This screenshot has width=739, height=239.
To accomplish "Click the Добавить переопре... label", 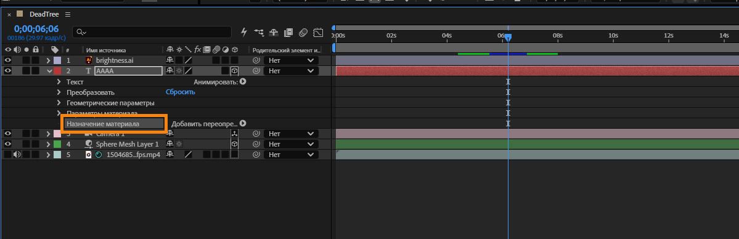I will coord(204,124).
